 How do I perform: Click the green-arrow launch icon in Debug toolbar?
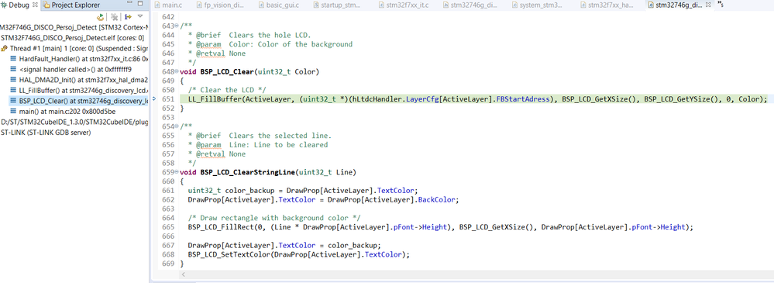101,17
